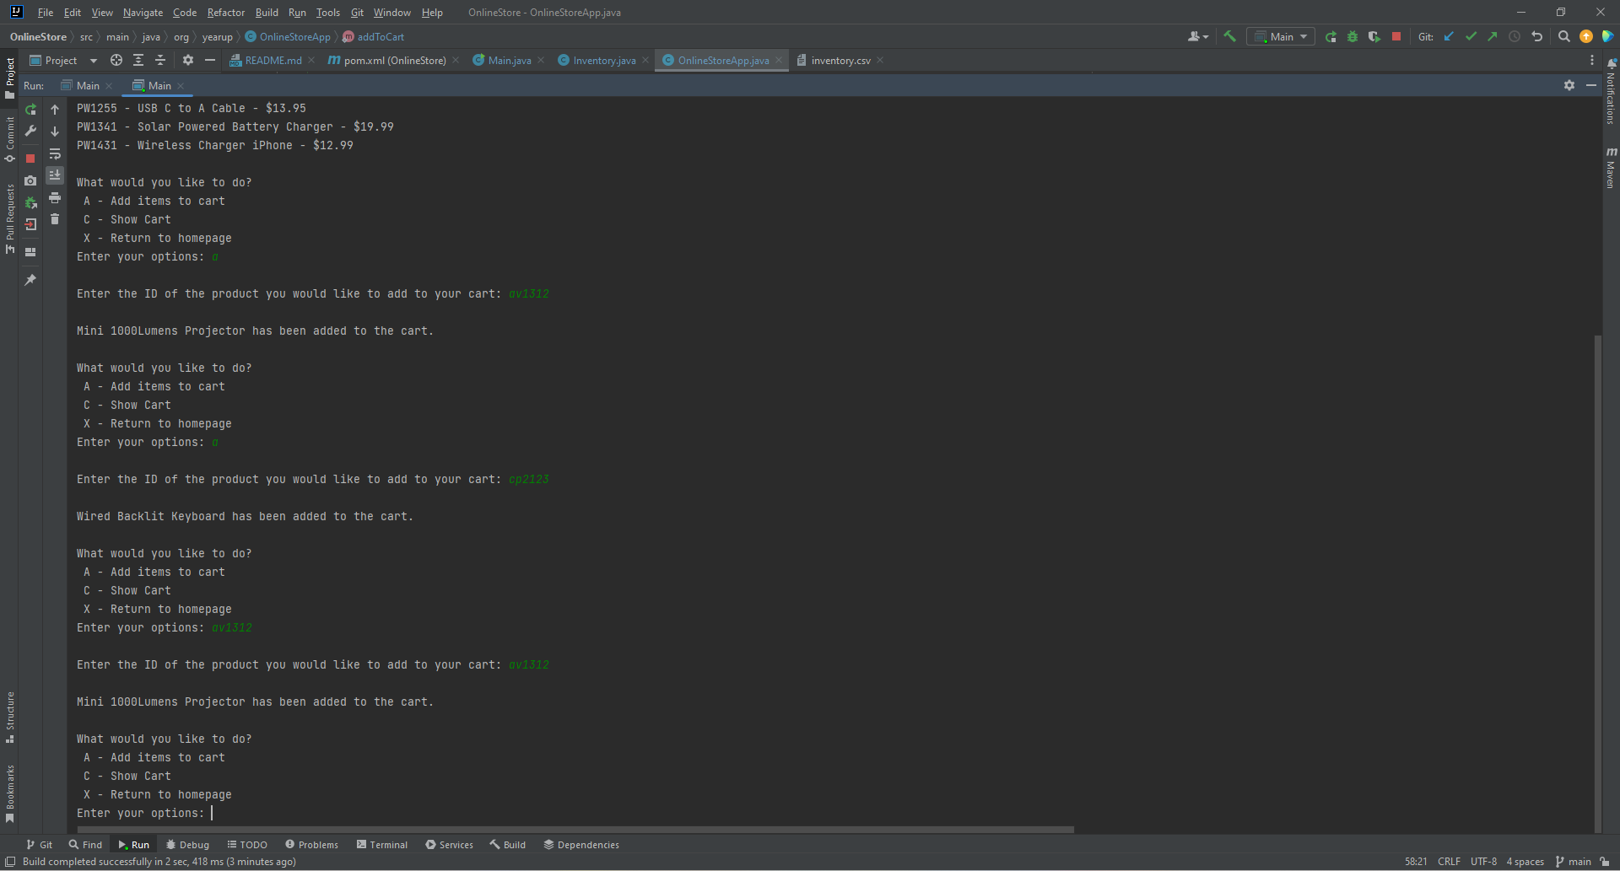
Task: Stop Main from the top toolbar
Action: point(1396,36)
